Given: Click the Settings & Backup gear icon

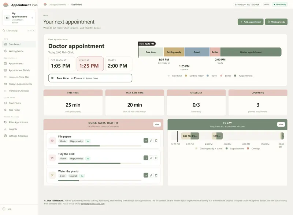Looking at the screenshot, I should coord(5,136).
